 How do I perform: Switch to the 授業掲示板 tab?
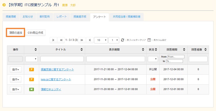click(x=80, y=17)
